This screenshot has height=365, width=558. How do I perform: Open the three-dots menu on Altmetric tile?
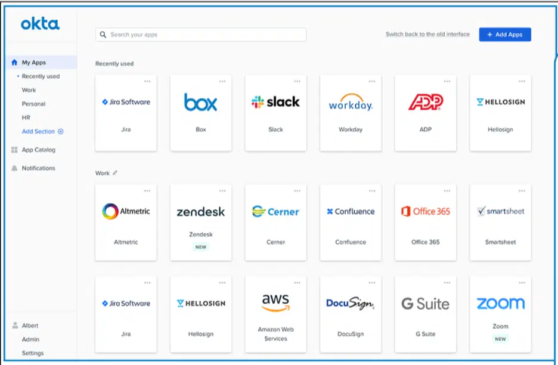point(147,191)
